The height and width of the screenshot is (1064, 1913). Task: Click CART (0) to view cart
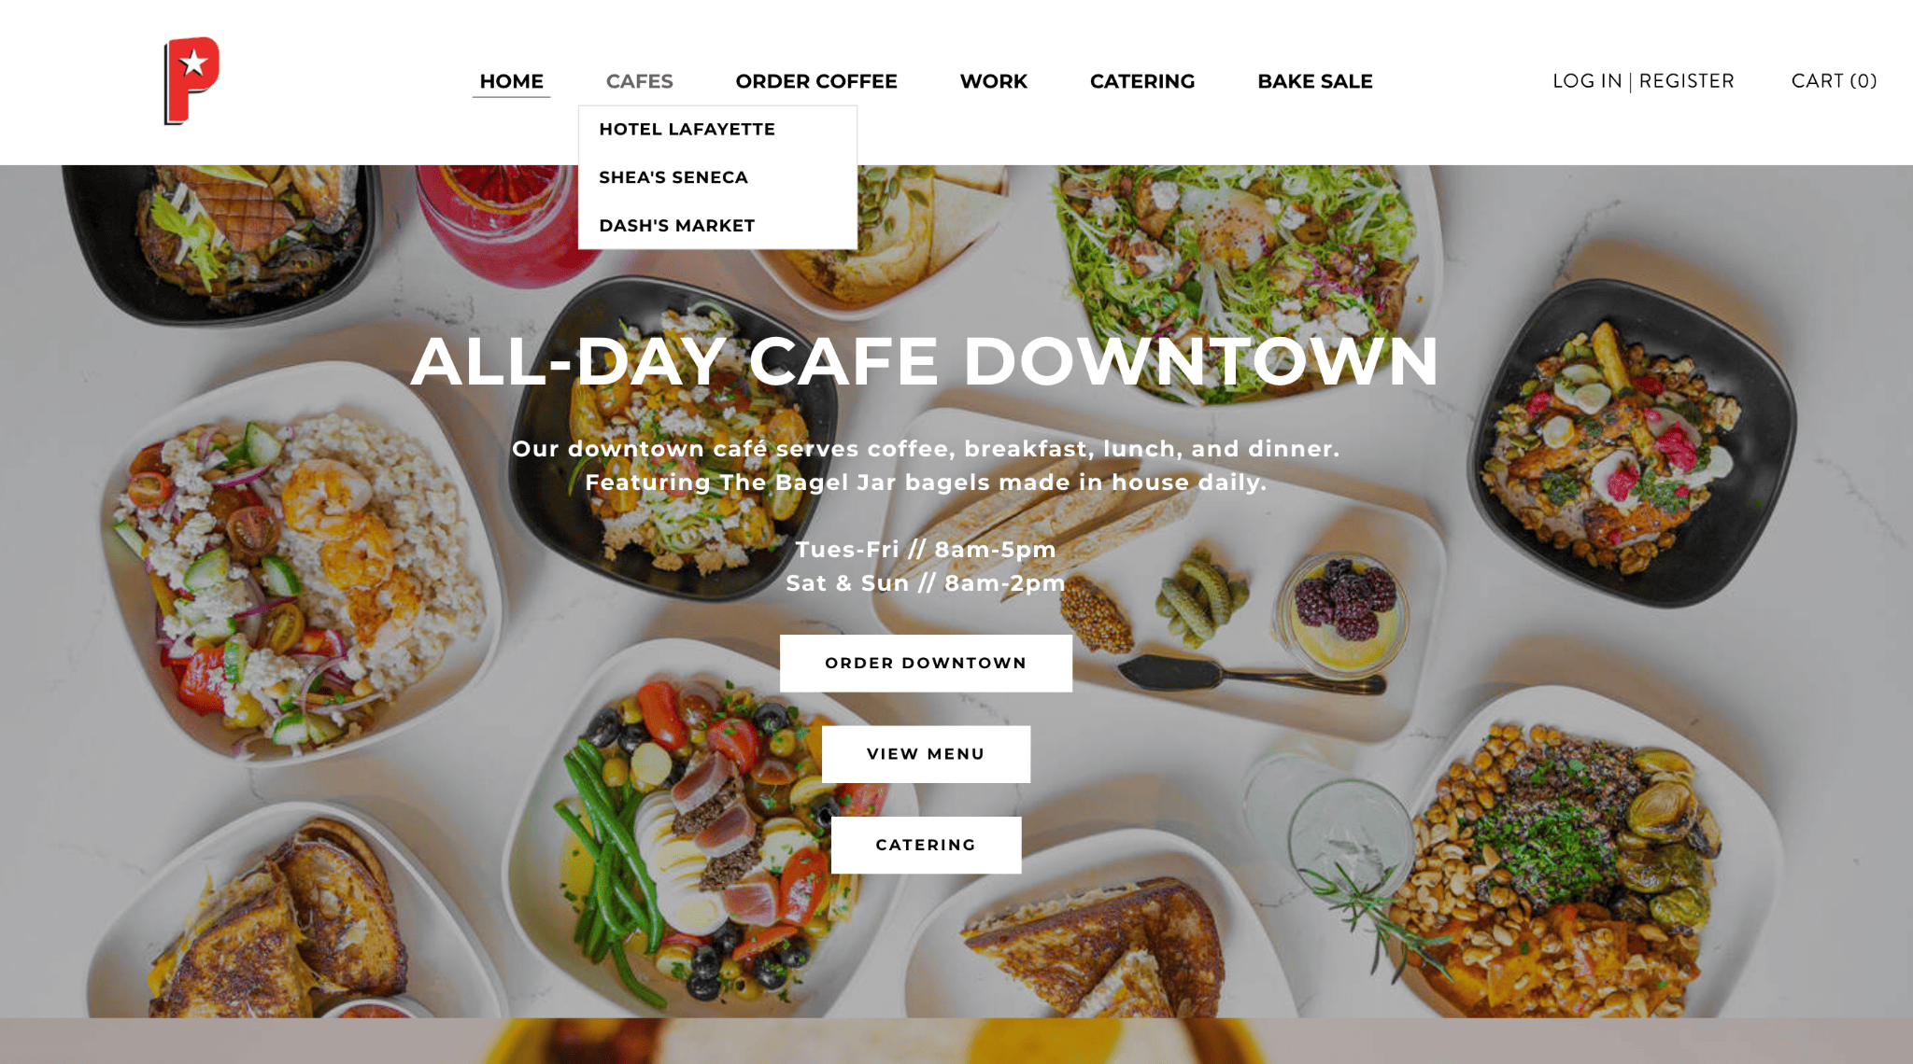pyautogui.click(x=1833, y=81)
